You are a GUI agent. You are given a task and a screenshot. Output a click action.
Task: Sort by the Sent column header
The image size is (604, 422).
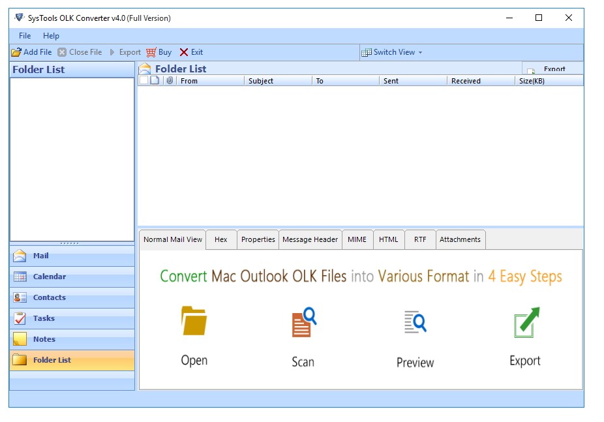click(413, 81)
